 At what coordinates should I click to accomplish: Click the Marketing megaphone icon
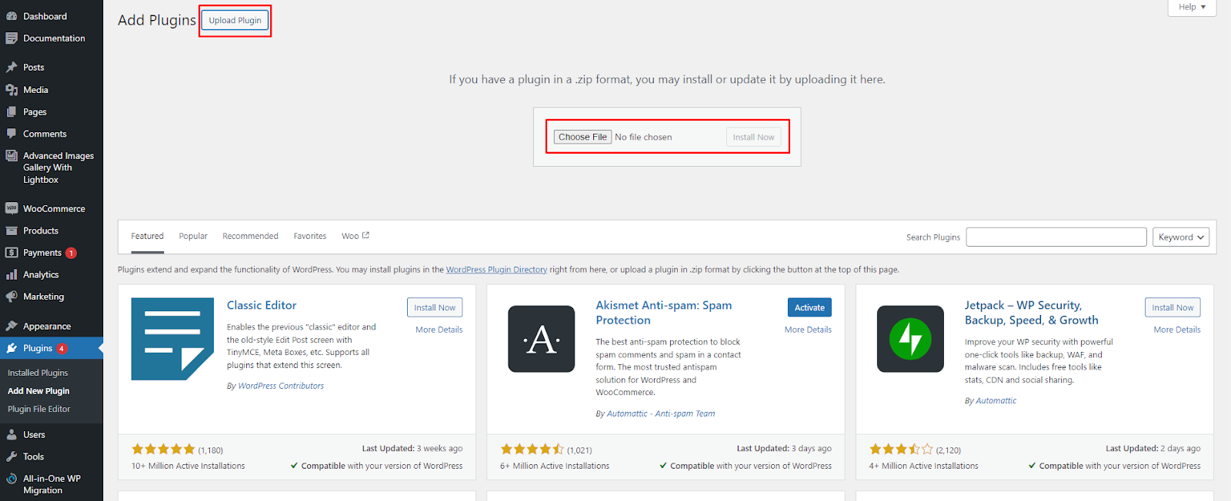12,297
